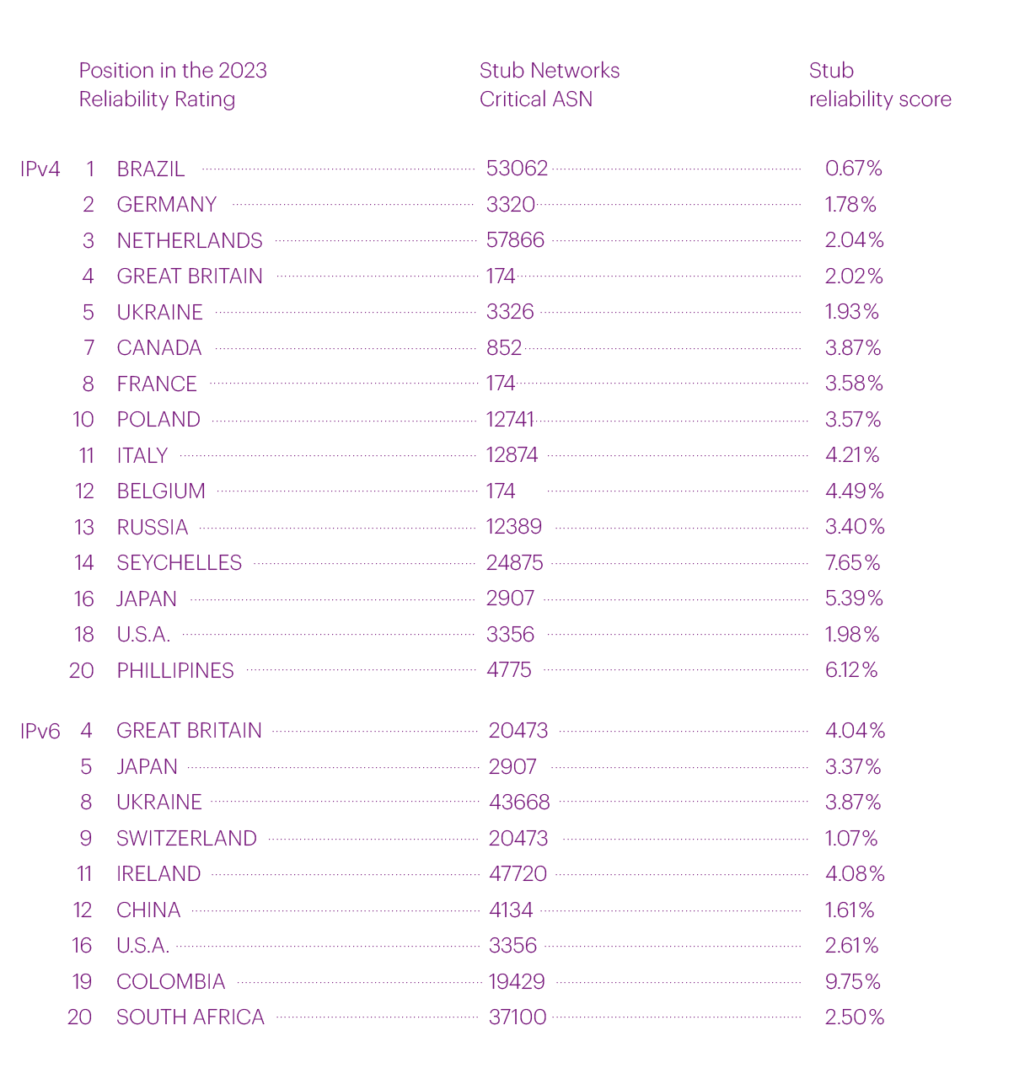1014x1079 pixels.
Task: Click the Position in the 2023 Reliability Rating heading
Action: (173, 85)
